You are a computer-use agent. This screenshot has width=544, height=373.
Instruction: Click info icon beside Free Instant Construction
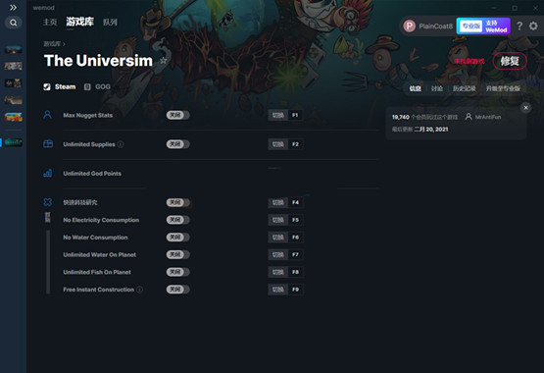coord(139,290)
